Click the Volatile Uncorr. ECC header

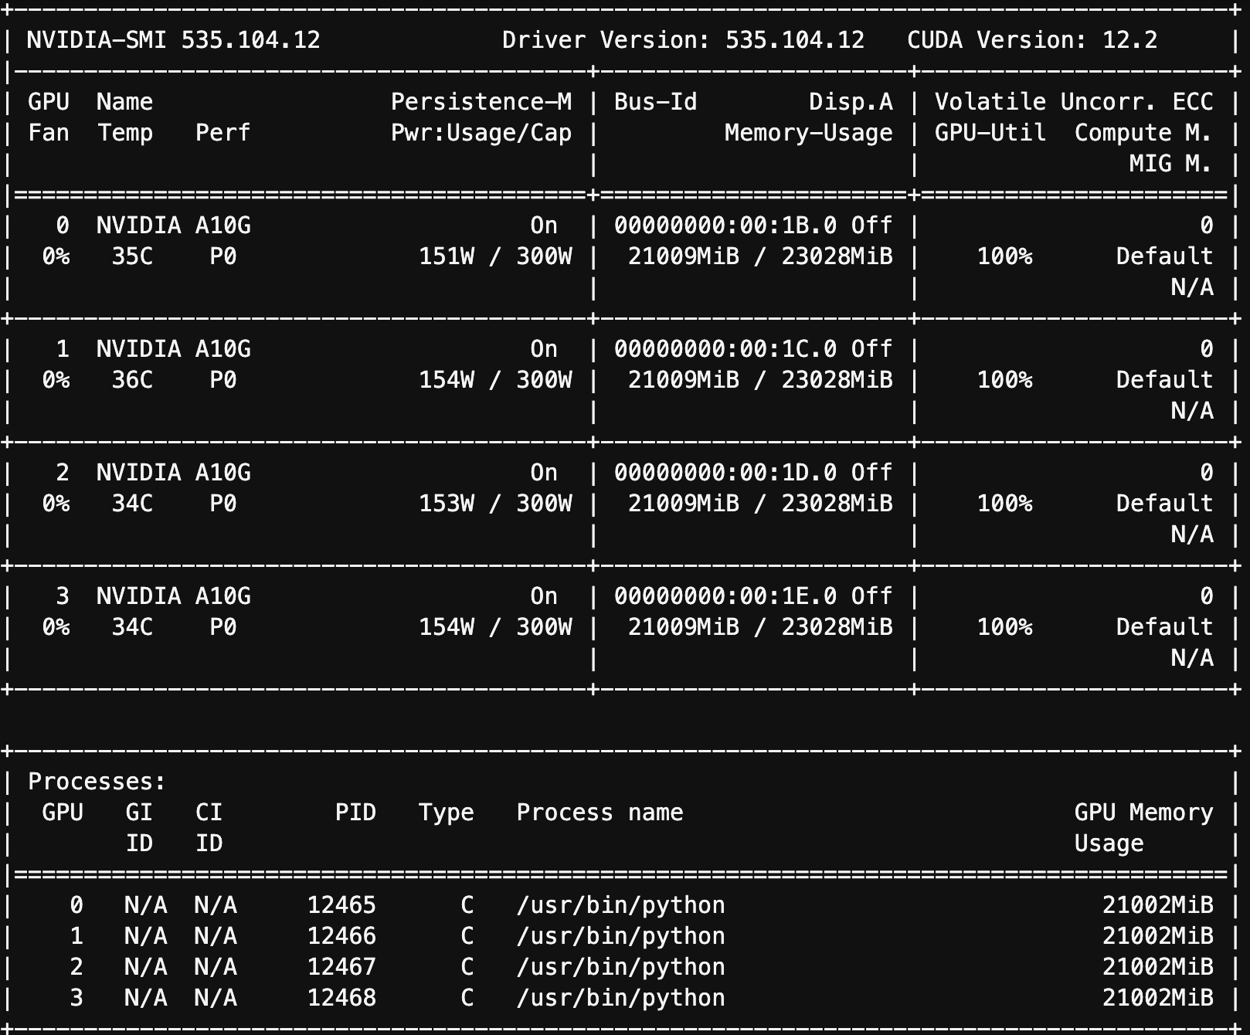tap(1073, 102)
